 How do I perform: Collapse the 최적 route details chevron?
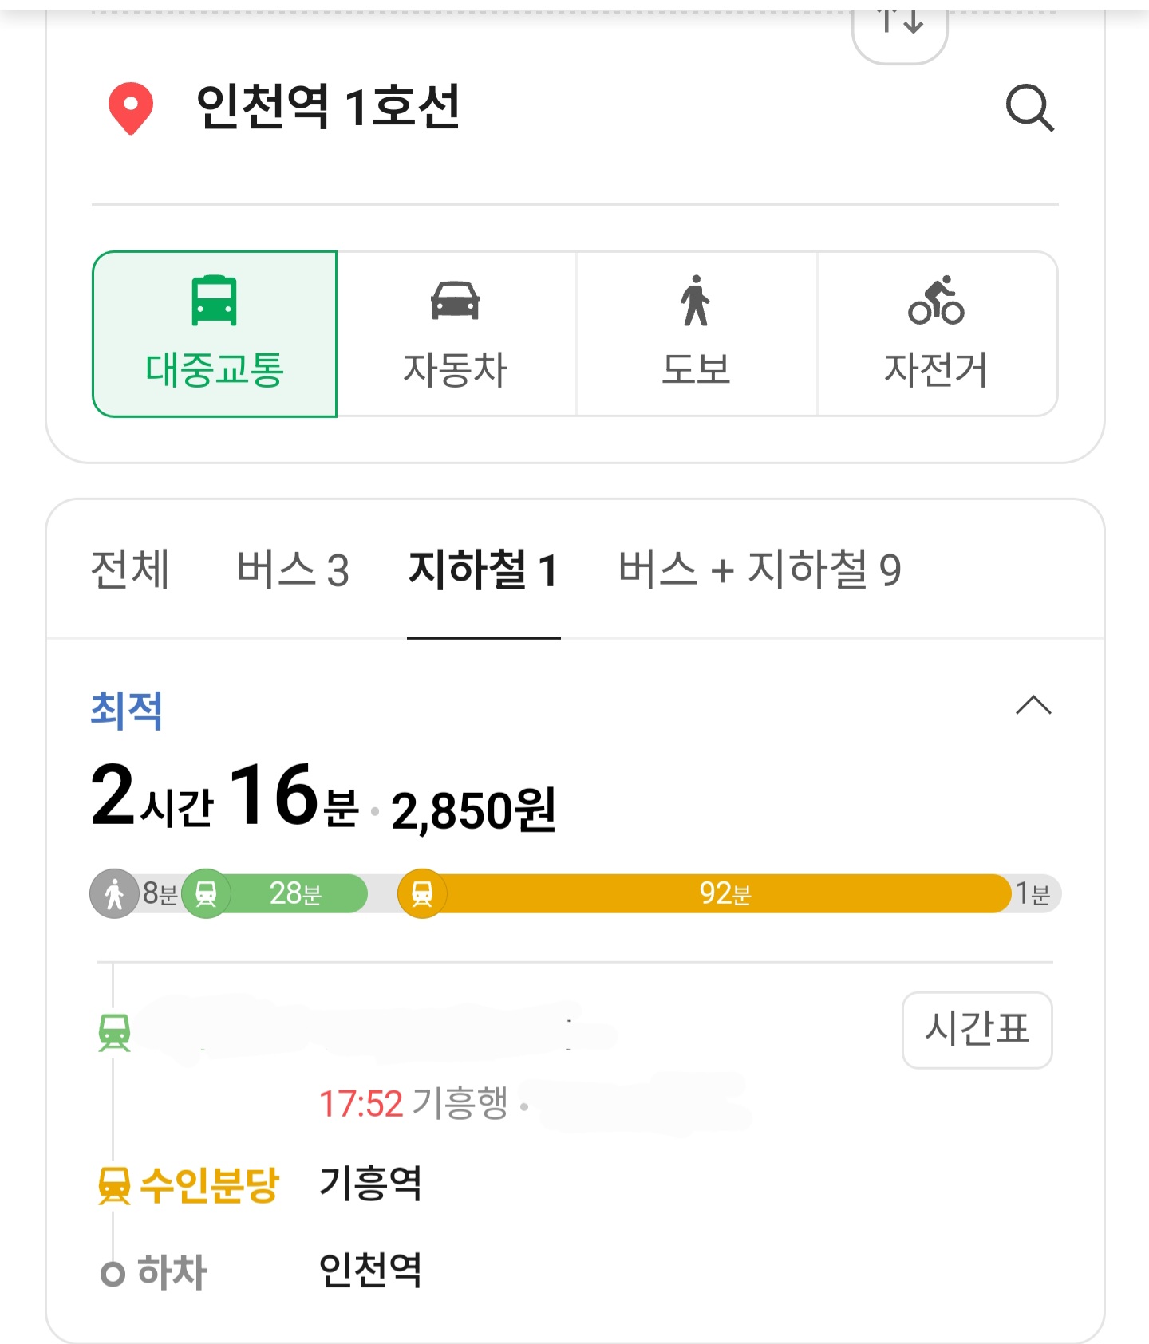pos(1033,705)
